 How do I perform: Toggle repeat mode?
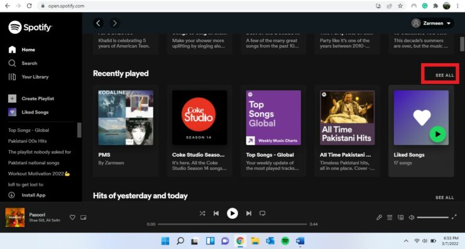pos(263,213)
